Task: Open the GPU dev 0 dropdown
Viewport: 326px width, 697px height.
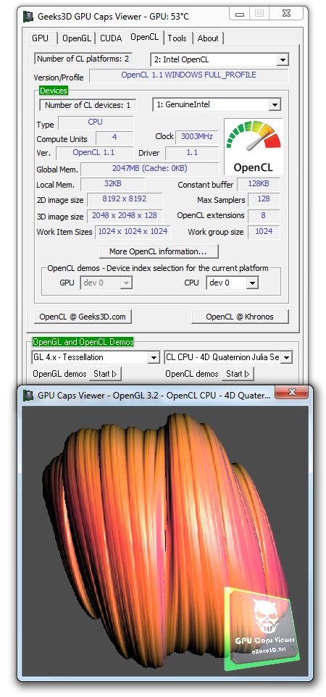Action: pos(126,283)
